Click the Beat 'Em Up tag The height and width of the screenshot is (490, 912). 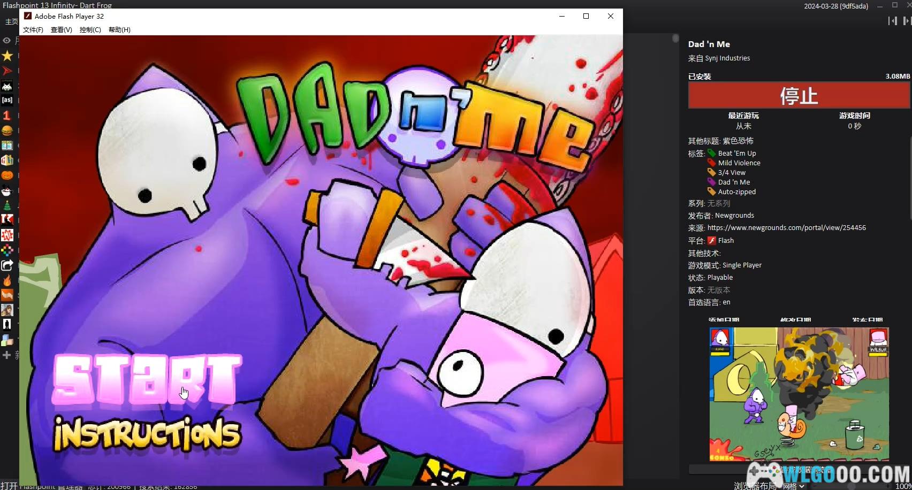click(x=736, y=154)
